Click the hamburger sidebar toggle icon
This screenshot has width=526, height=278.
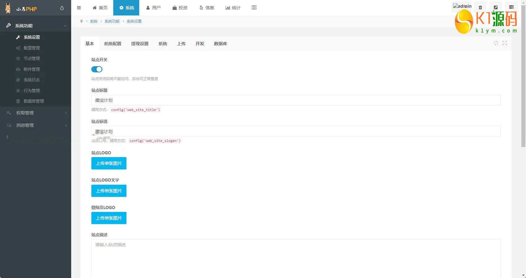[x=79, y=8]
